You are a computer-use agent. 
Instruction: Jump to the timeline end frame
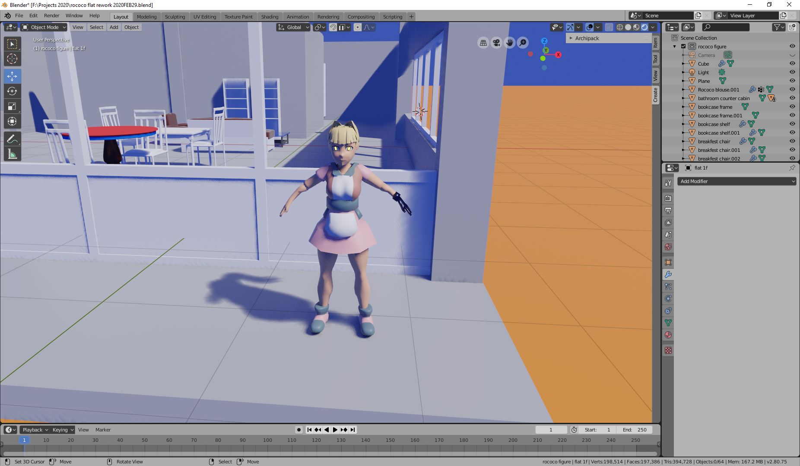coord(352,430)
